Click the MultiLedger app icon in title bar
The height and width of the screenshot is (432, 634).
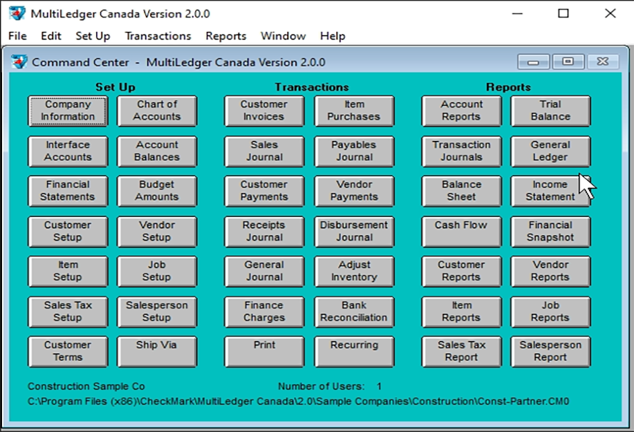(17, 13)
